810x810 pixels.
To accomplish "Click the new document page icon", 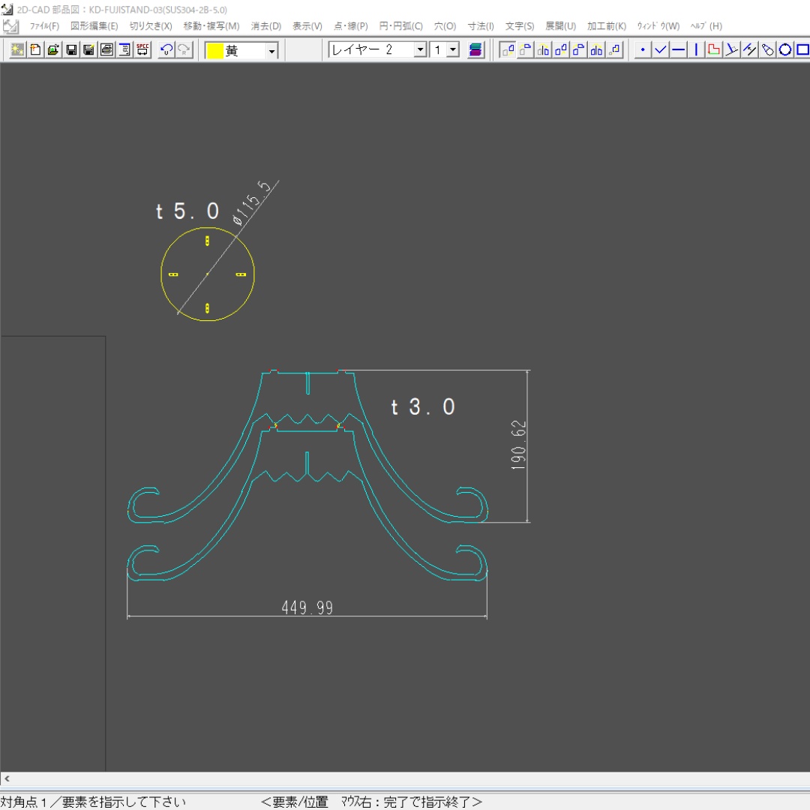I will tap(36, 50).
